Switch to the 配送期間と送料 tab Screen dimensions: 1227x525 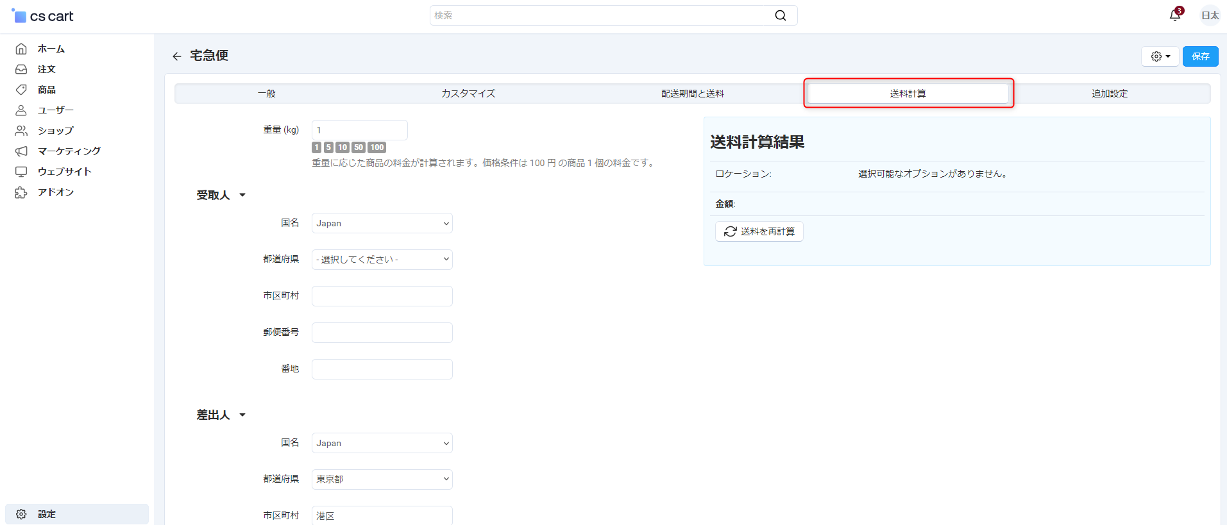(692, 94)
